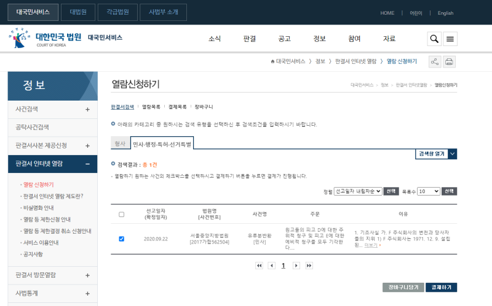Open the hamburger full menu icon
This screenshot has width=492, height=306.
[x=450, y=39]
